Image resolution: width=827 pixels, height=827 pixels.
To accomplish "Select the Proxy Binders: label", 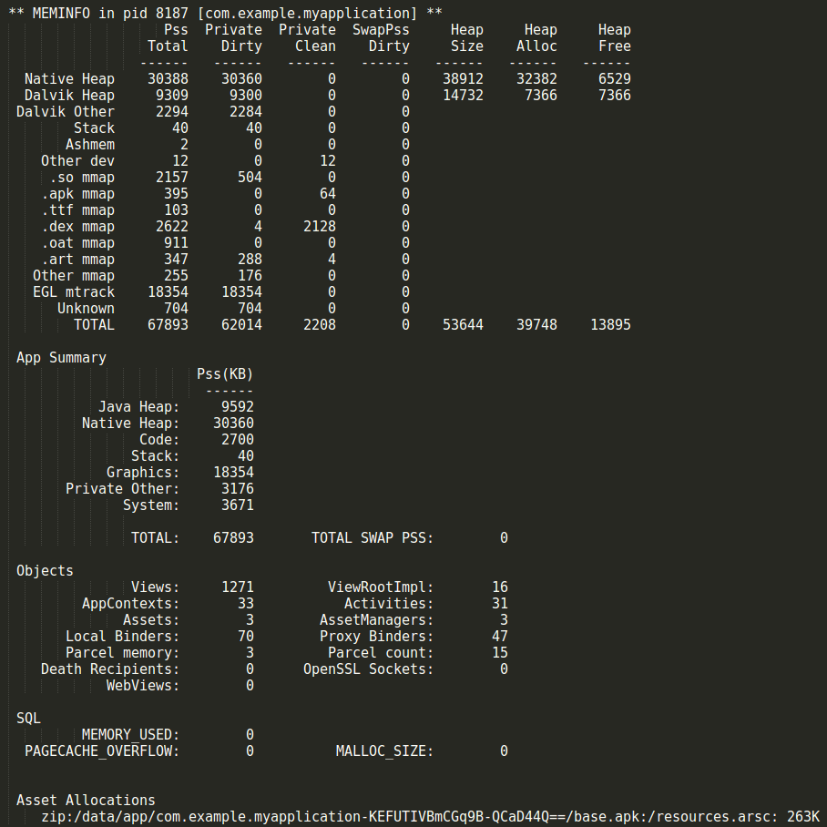I will tap(376, 636).
